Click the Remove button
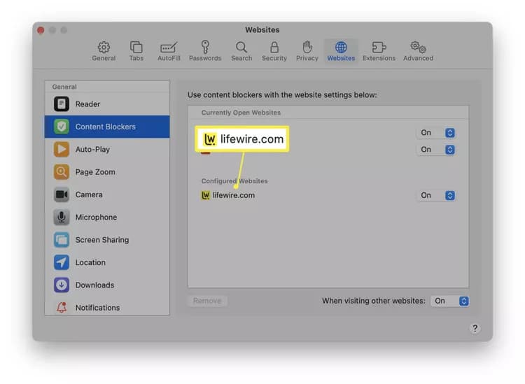The image size is (525, 384). point(207,301)
